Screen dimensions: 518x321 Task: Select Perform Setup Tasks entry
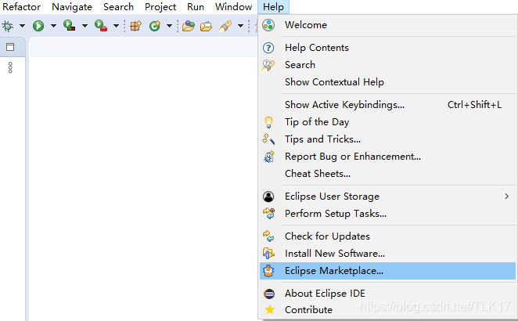pyautogui.click(x=387, y=214)
